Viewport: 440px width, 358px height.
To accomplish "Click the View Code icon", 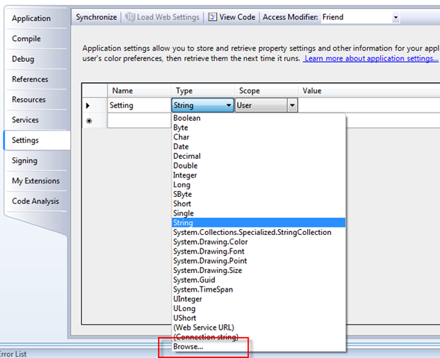I will 213,17.
